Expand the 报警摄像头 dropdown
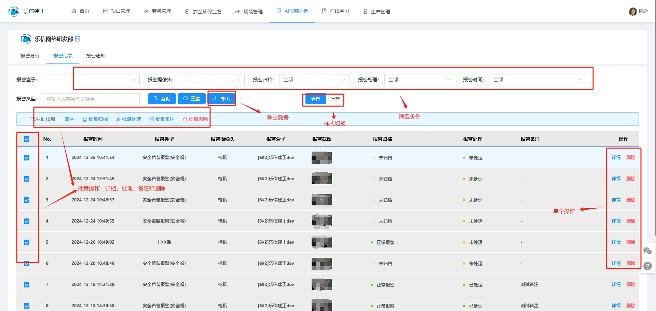Screen dimensions: 656x311 (211, 80)
